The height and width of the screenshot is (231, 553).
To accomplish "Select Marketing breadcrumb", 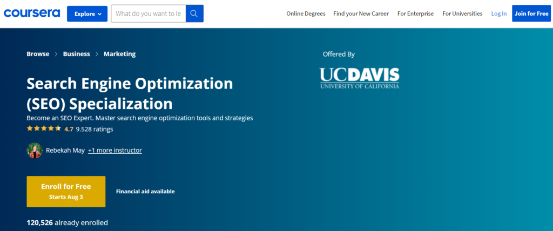I will [119, 54].
